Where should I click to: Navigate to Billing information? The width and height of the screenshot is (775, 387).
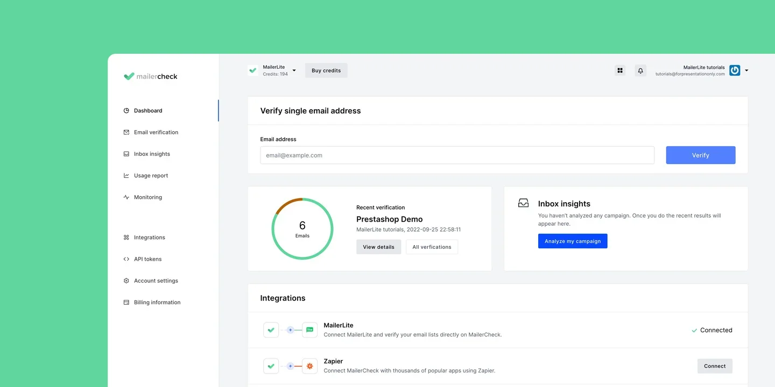point(157,303)
